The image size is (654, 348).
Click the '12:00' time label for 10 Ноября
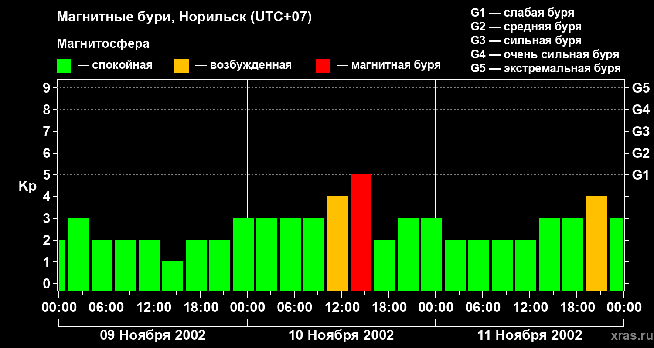[x=341, y=308]
